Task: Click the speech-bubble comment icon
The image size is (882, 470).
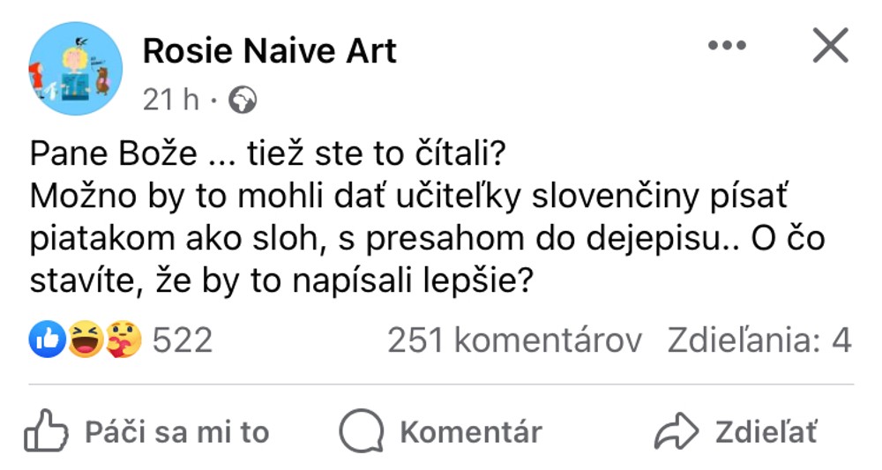Action: [x=359, y=432]
